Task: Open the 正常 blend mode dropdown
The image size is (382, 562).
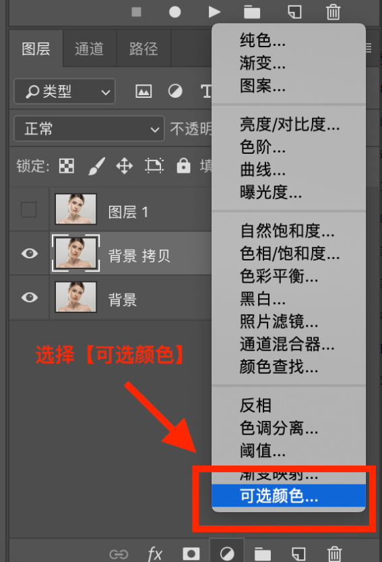Action: coord(89,128)
